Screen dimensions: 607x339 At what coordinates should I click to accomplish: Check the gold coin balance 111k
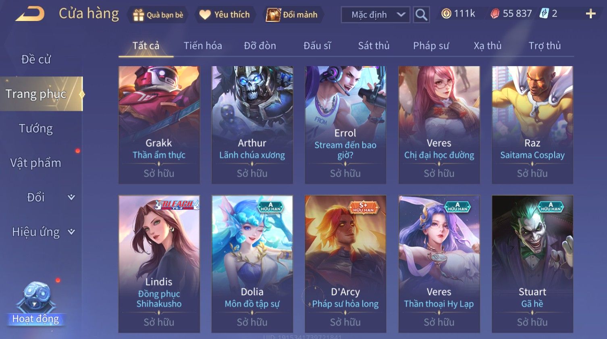pos(458,14)
